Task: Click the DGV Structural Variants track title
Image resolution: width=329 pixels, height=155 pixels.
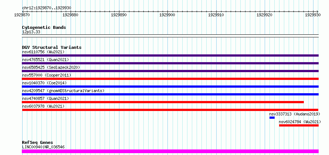Action: click(52, 47)
